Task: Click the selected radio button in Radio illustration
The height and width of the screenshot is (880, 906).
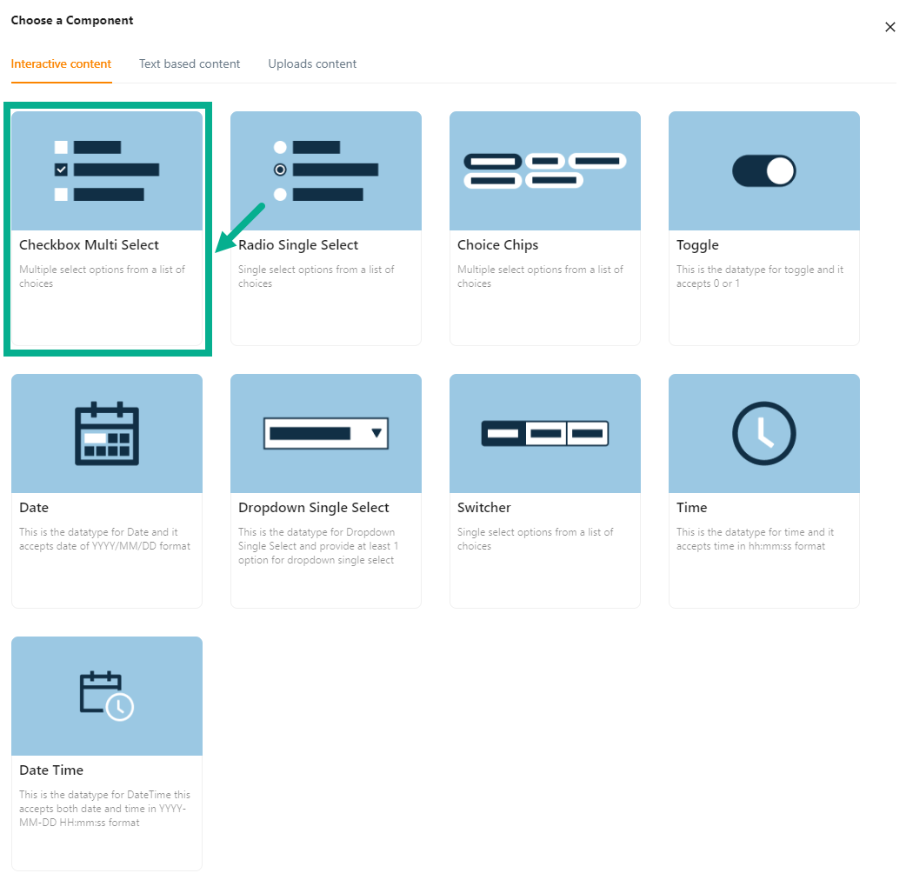Action: pos(280,170)
